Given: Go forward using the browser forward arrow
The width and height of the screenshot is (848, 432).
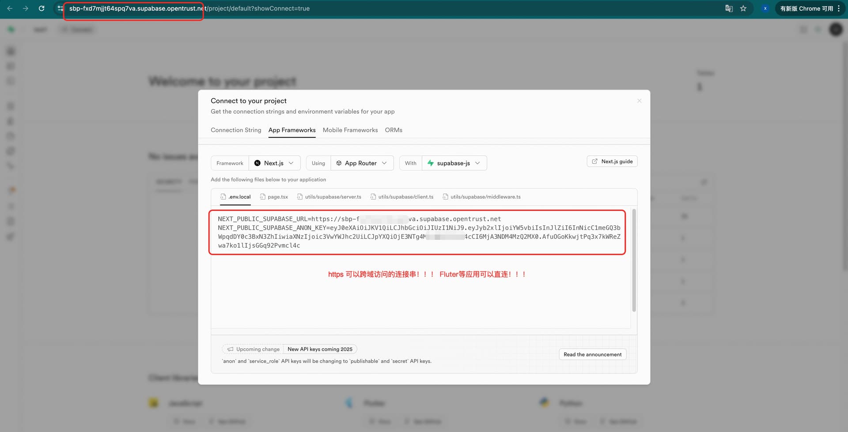Looking at the screenshot, I should 26,8.
